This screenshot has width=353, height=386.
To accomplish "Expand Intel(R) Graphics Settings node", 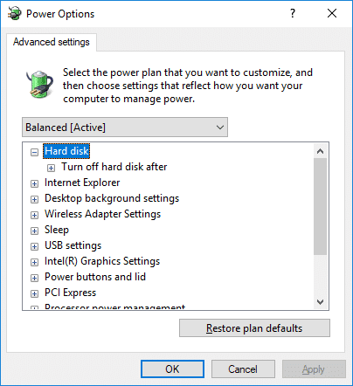I will (34, 262).
